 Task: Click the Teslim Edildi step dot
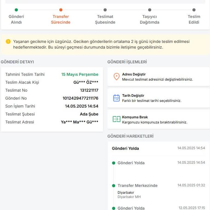194,10
